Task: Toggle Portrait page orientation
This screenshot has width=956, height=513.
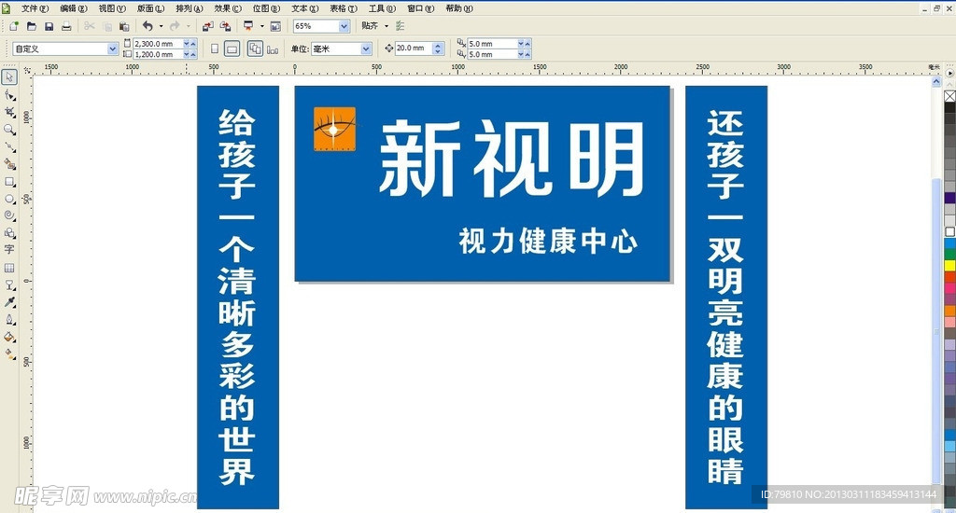Action: [215, 49]
